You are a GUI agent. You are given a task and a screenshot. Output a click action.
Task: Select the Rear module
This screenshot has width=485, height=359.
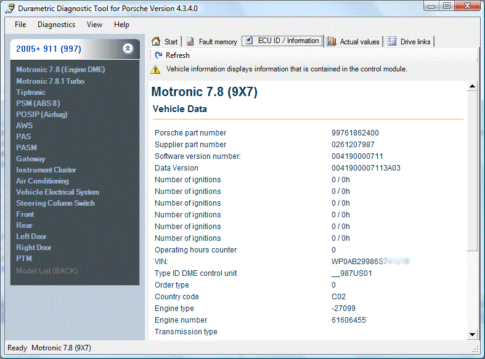click(24, 225)
